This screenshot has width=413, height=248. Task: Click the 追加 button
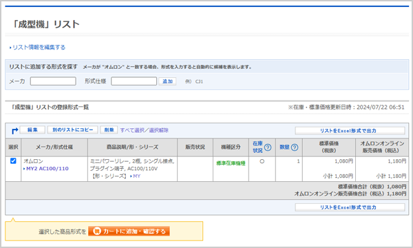167,81
